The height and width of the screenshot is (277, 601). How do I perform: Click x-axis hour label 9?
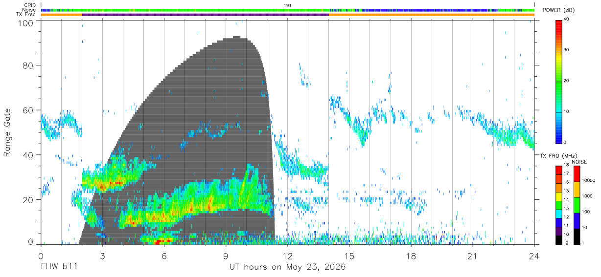[x=226, y=256]
